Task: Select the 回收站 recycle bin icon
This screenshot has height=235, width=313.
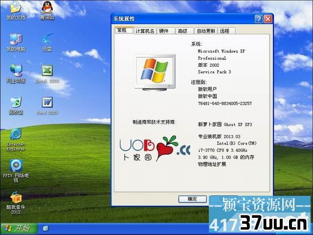Action: tap(16, 106)
